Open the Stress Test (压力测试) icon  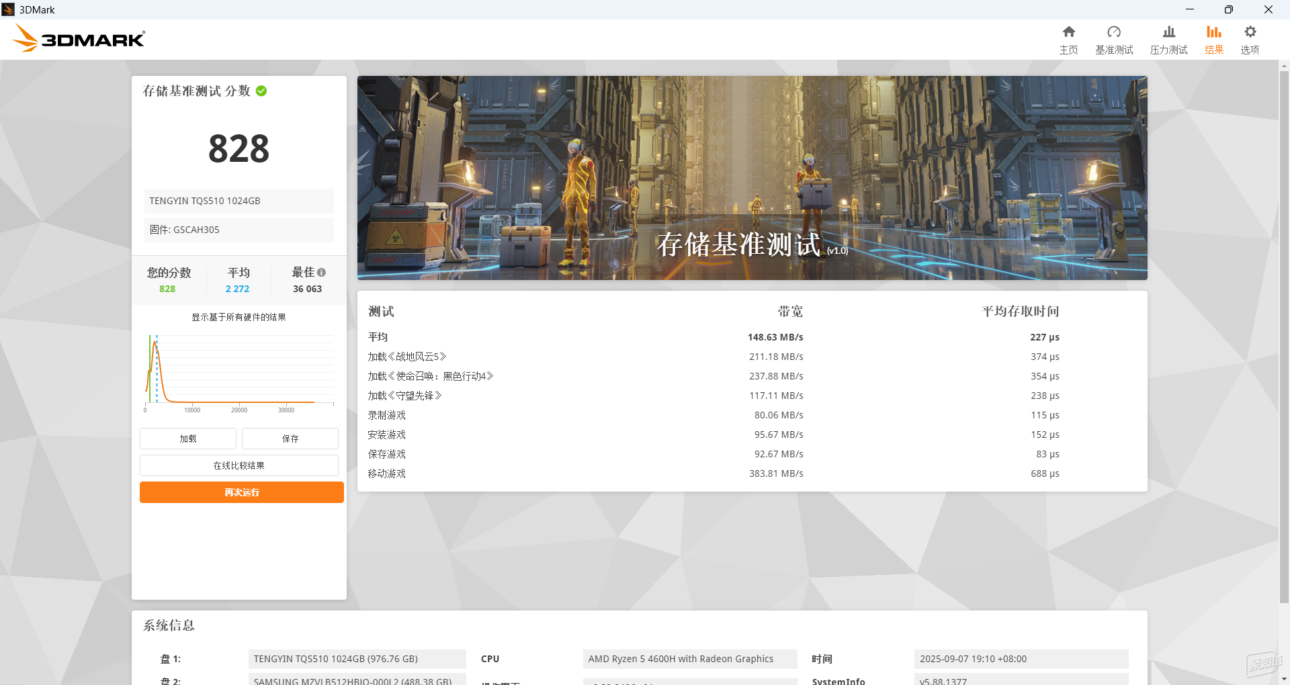tap(1168, 32)
